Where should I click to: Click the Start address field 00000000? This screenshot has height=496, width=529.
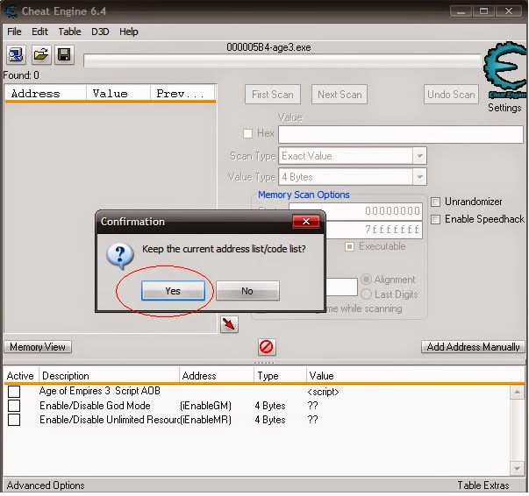(355, 211)
